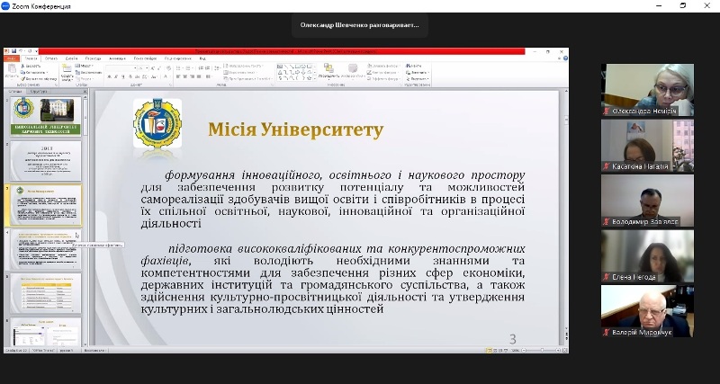Image resolution: width=720 pixels, height=384 pixels.
Task: Select slide 2 thumbnail in pane
Action: pos(46,161)
